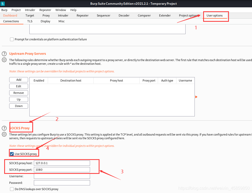
Task: Move upstream proxy rule Up
Action: [19, 100]
